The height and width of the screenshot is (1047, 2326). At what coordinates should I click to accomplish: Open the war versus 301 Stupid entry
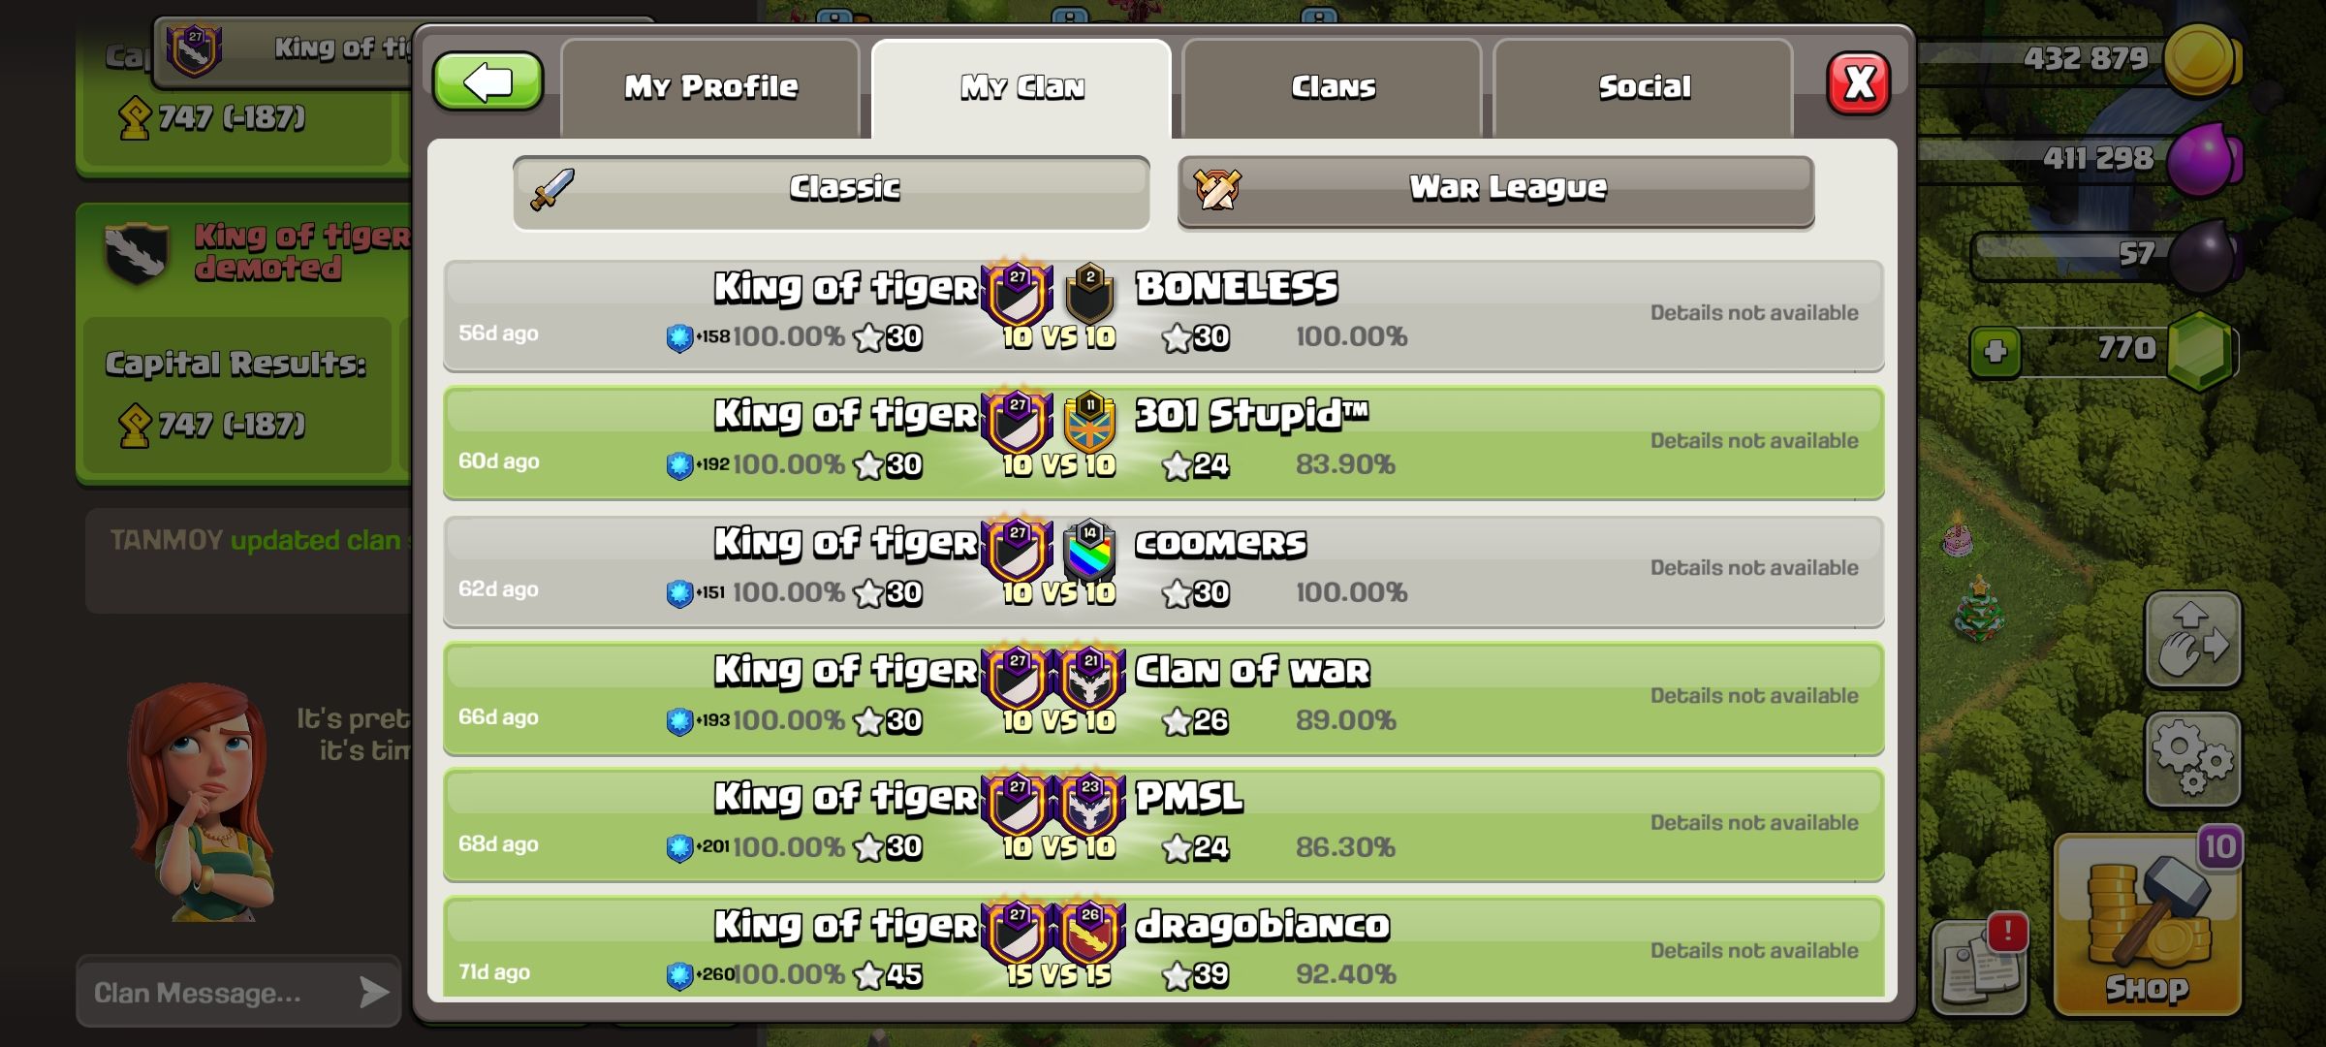(1163, 443)
